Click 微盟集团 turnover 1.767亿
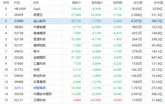 point(137,88)
